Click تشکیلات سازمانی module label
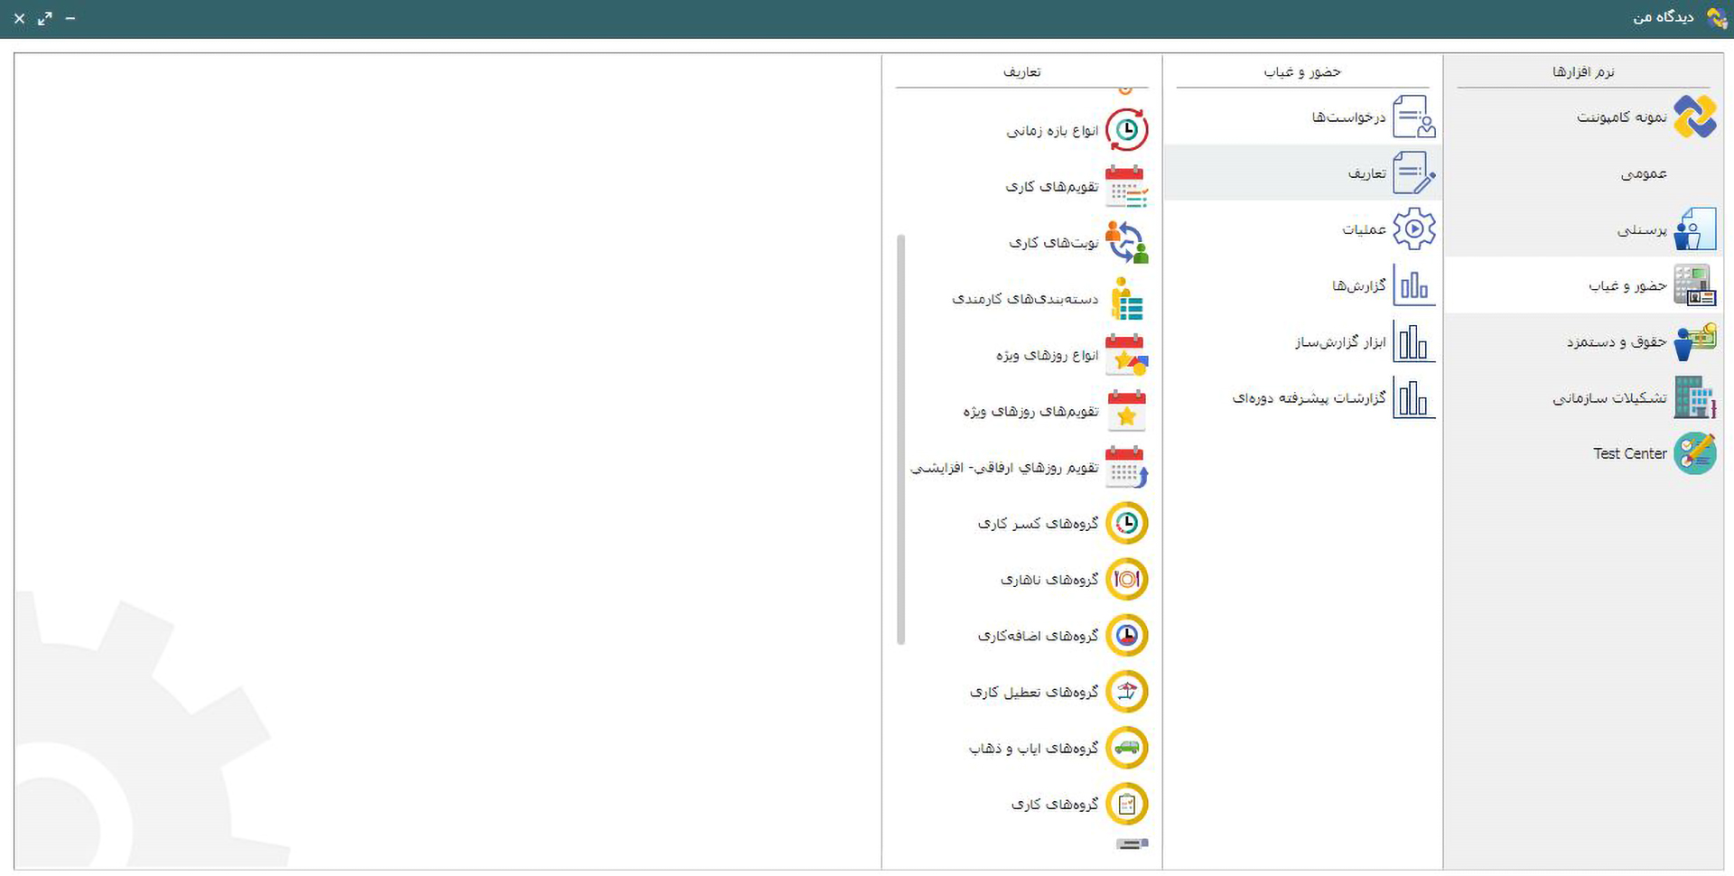 point(1609,398)
